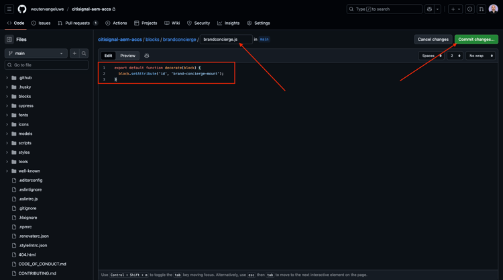The width and height of the screenshot is (503, 280).
Task: Select the Preview tab in editor
Action: tap(127, 56)
